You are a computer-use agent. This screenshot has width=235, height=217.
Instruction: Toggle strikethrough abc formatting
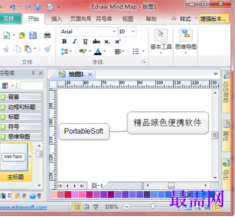point(96,42)
